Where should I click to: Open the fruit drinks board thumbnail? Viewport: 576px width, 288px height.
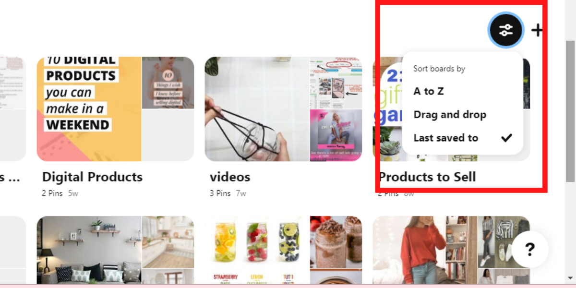(x=257, y=250)
